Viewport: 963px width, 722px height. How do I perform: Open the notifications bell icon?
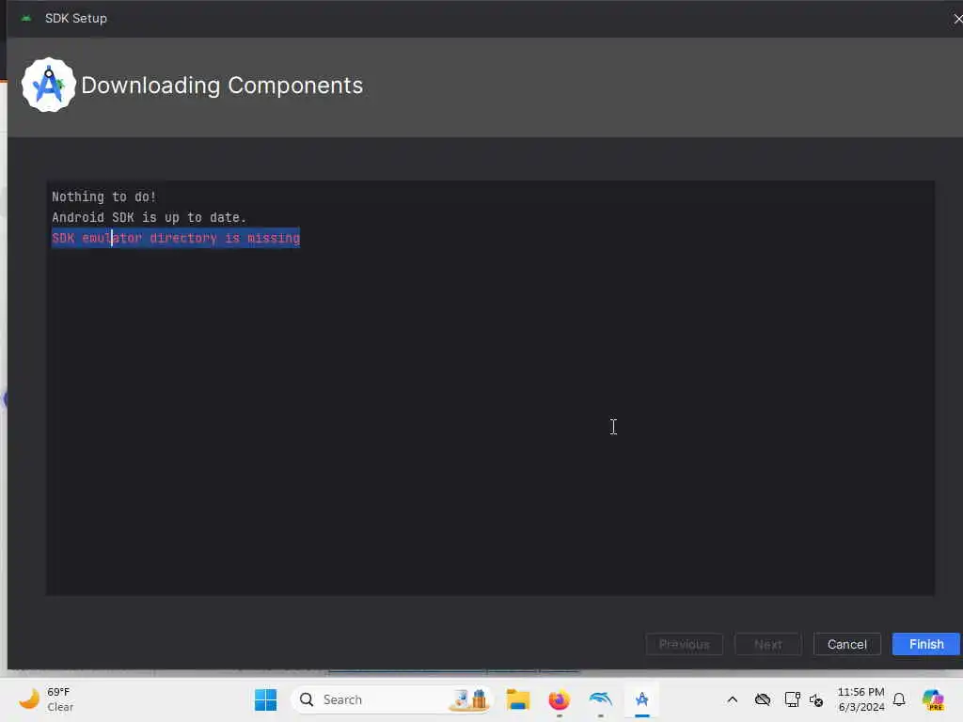899,699
